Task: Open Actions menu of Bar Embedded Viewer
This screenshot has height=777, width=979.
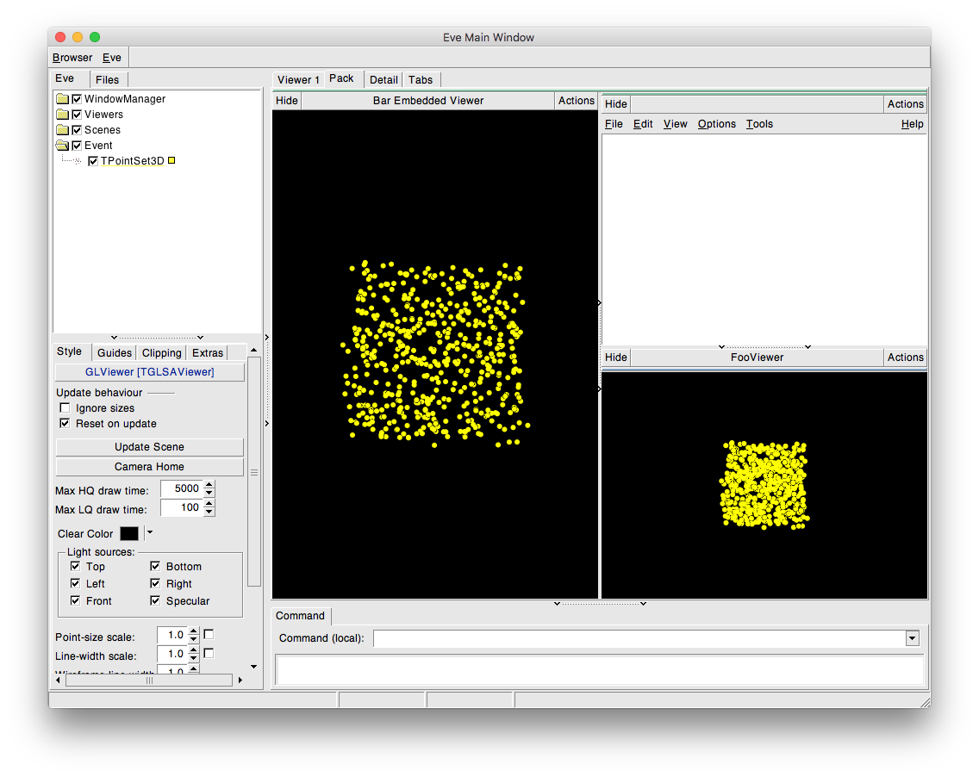Action: pos(576,101)
